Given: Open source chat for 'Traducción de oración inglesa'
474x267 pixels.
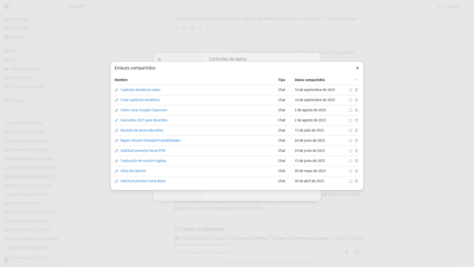Looking at the screenshot, I should tap(350, 161).
